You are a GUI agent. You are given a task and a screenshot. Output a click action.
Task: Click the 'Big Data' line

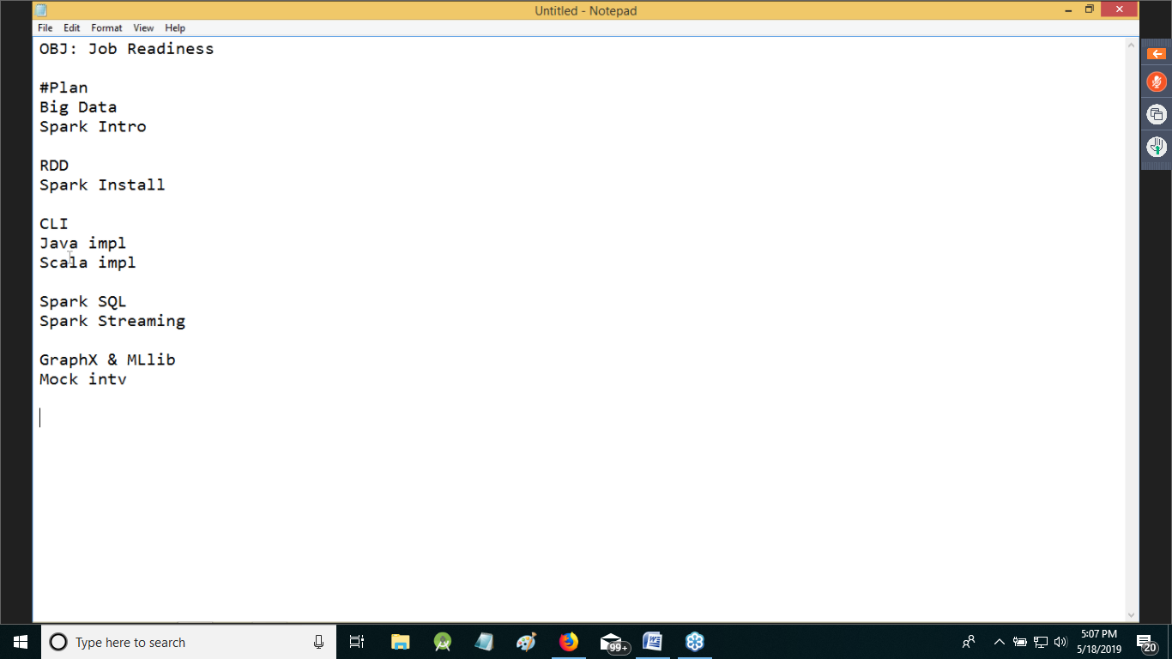point(78,107)
